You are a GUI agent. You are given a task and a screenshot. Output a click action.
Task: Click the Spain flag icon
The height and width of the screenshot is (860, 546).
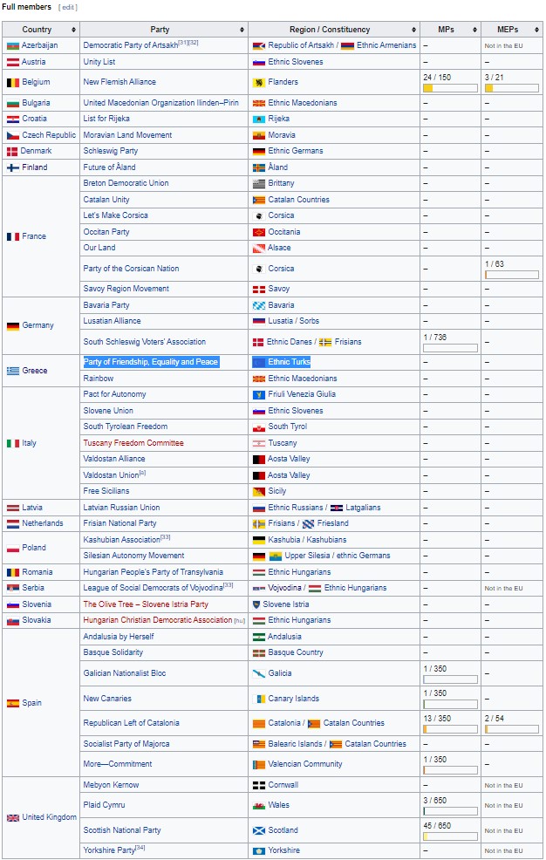12,704
